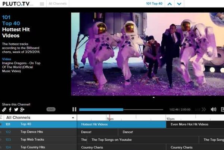The height and width of the screenshot is (150, 224).
Task: Click the Share this Channel! text
Action: tap(16, 104)
